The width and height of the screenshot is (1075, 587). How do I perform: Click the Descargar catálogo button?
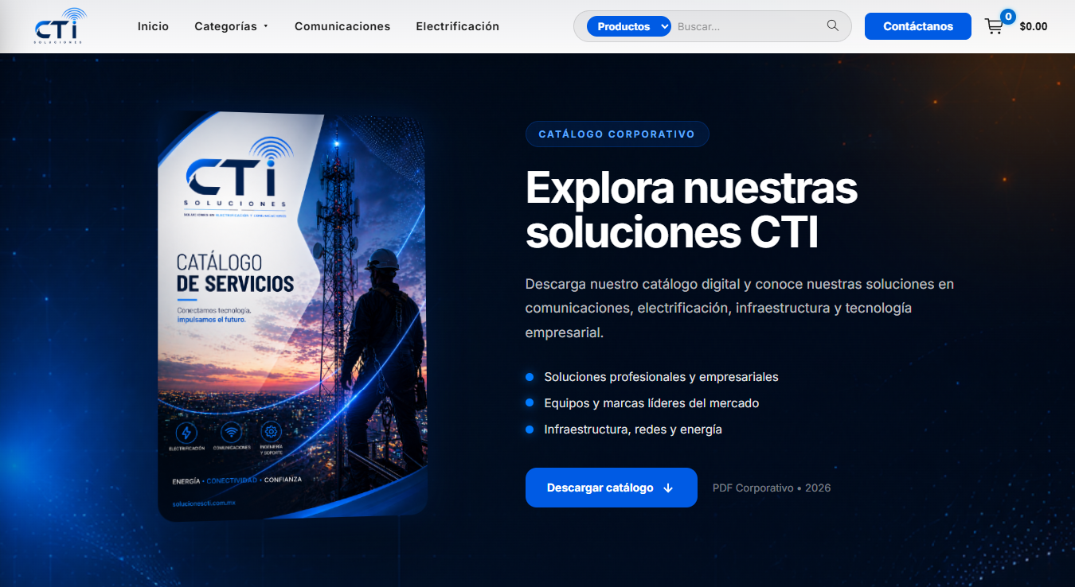pyautogui.click(x=612, y=488)
